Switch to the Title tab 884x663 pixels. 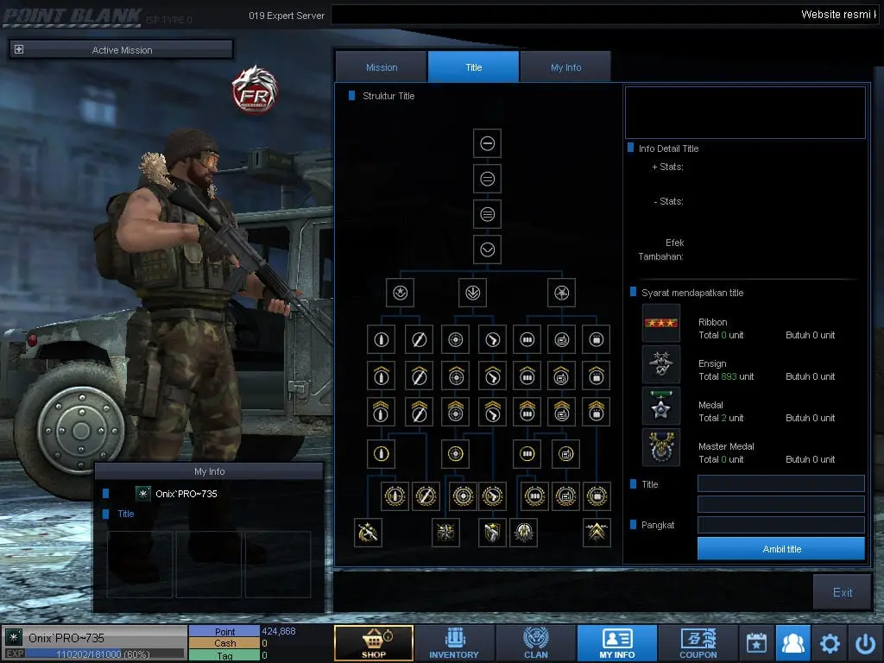474,67
